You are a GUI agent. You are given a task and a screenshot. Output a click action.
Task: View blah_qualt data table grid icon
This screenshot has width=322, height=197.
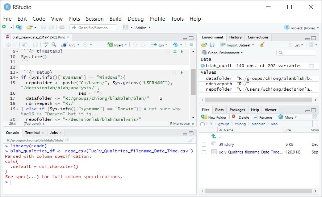tap(311, 66)
